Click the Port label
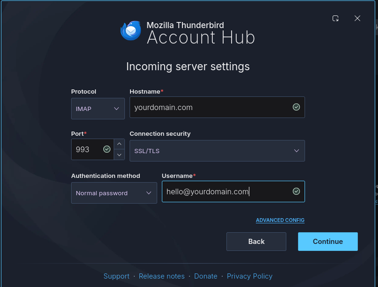The height and width of the screenshot is (287, 378). point(77,134)
